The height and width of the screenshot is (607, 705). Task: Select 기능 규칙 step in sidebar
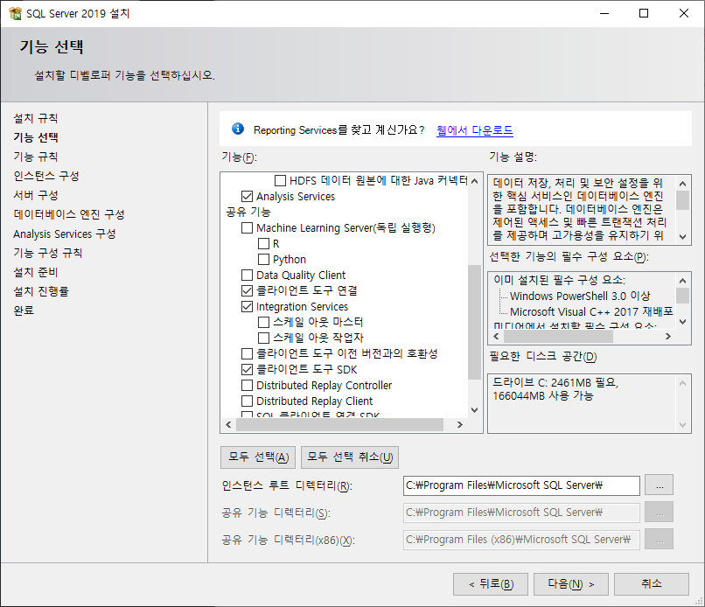coord(36,157)
